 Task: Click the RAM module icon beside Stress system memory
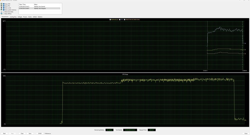pos(1,10)
